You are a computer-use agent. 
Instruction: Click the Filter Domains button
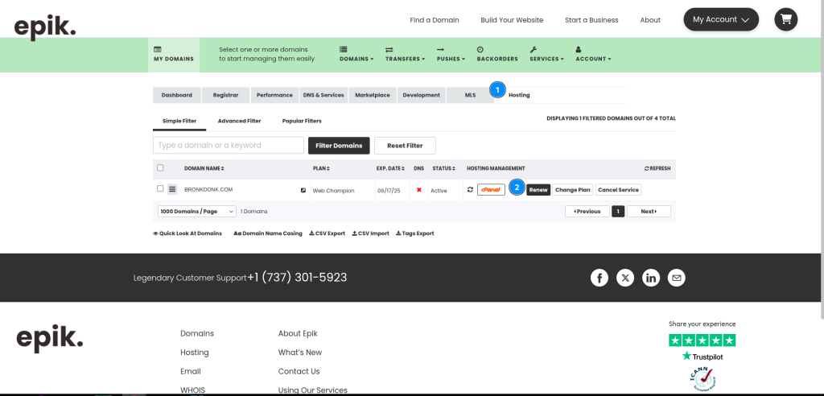pos(339,146)
